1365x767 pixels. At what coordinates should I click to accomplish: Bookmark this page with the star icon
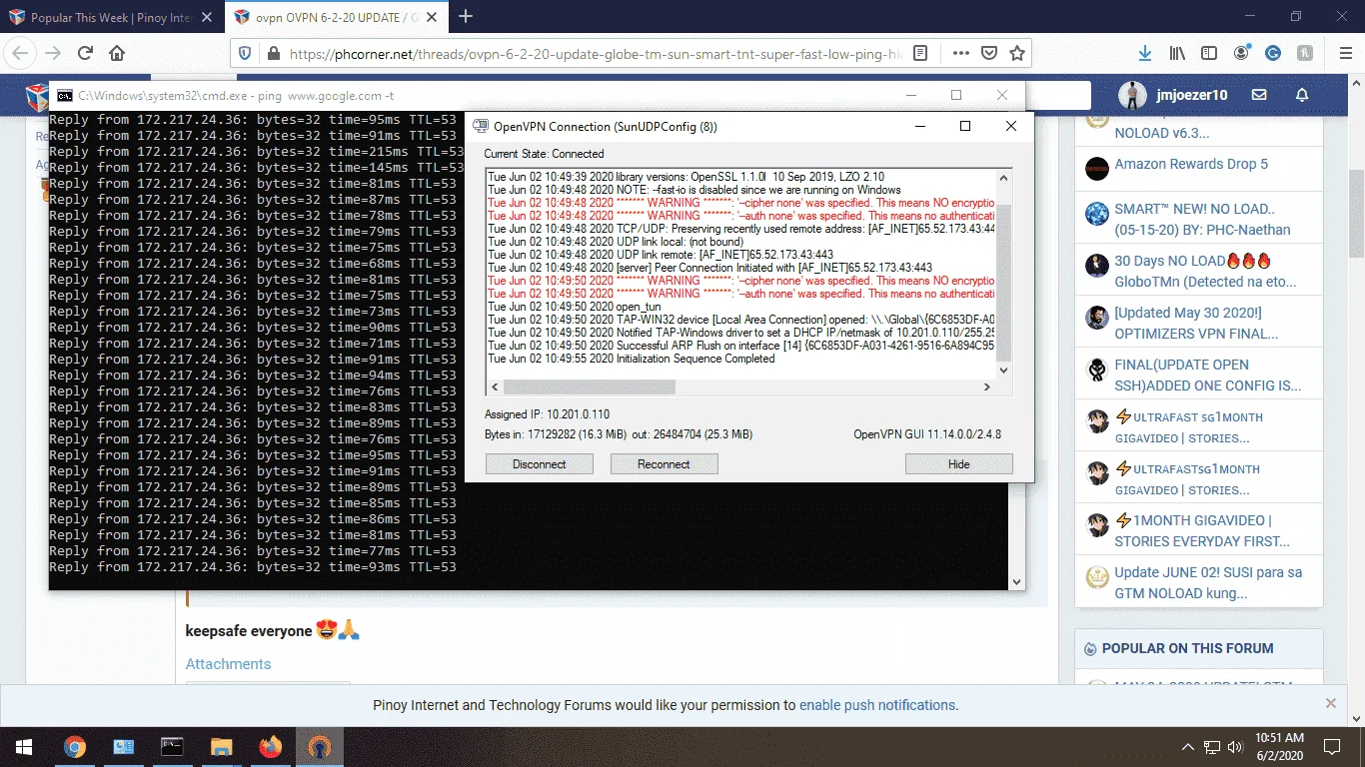click(1017, 53)
